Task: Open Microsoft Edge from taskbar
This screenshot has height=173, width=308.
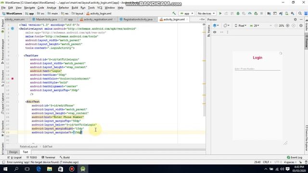Action: tap(38, 169)
